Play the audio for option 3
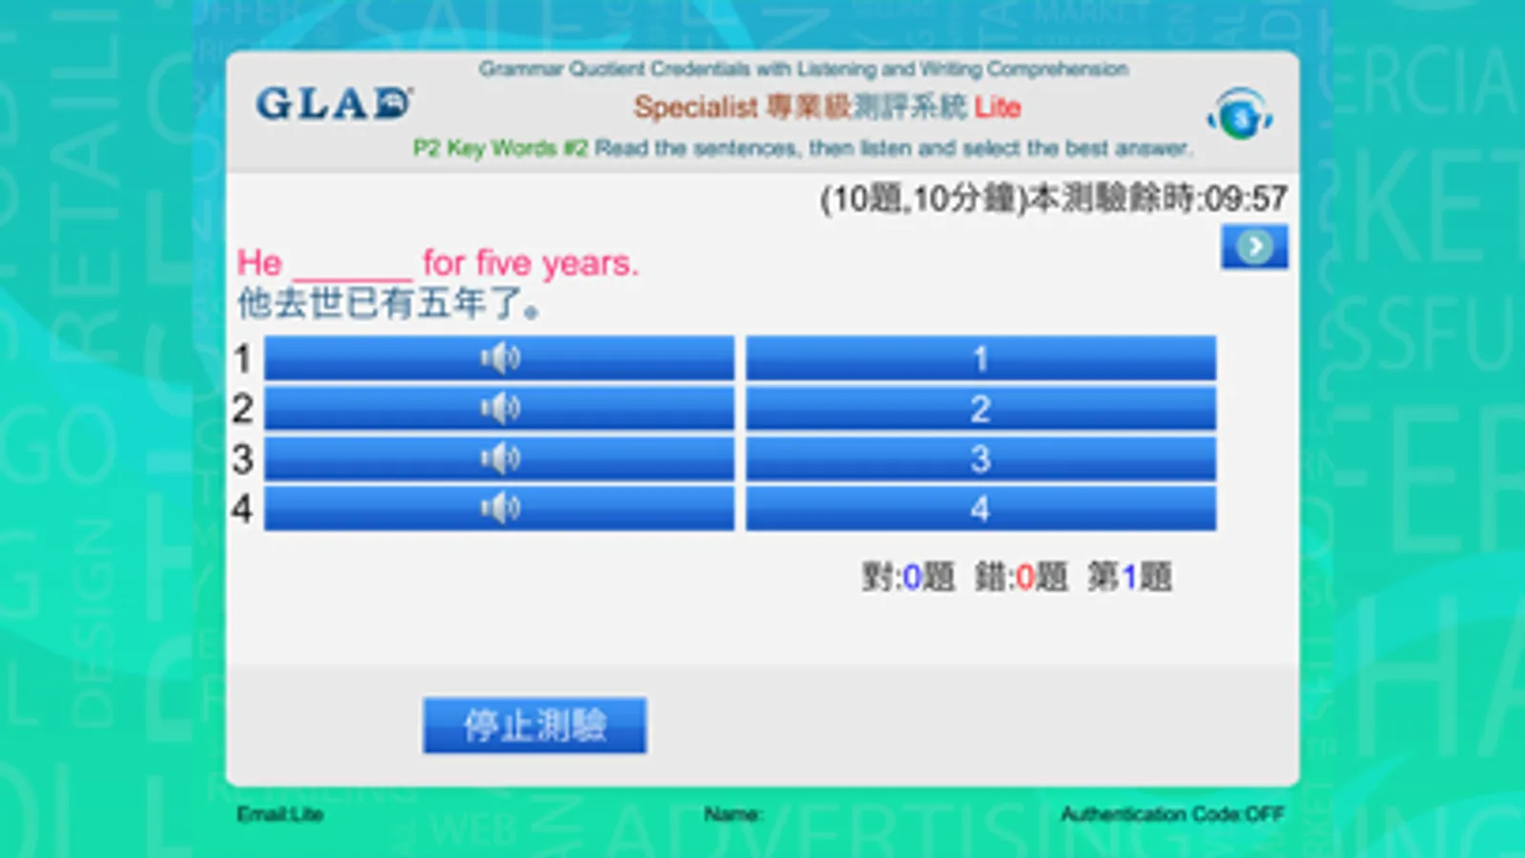The height and width of the screenshot is (858, 1525). coord(499,459)
